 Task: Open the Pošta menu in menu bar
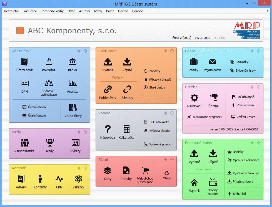pyautogui.click(x=110, y=11)
